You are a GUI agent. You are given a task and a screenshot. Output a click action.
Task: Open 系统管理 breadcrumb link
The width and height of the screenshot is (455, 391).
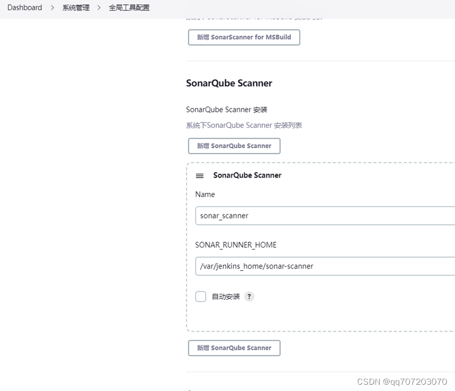[x=76, y=7]
